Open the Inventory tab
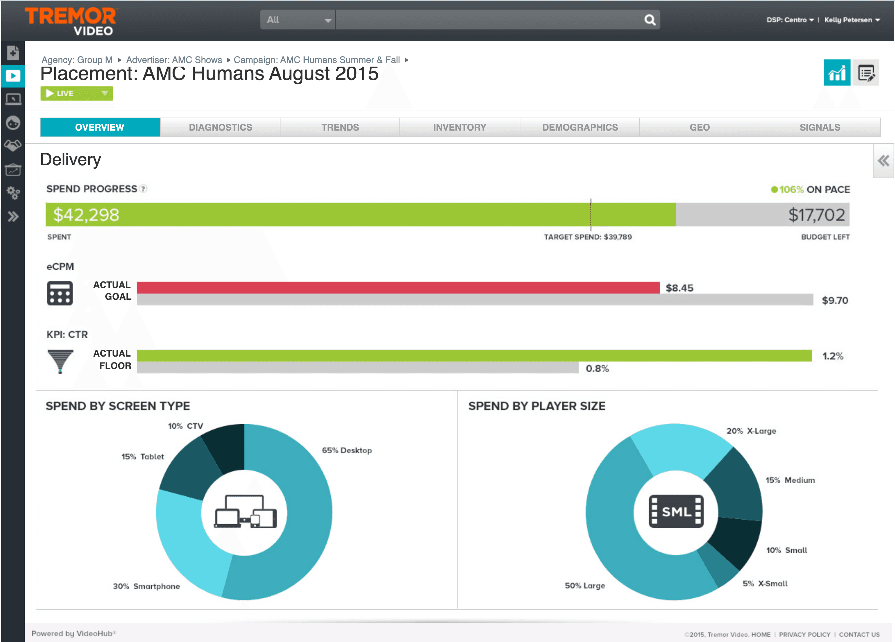The width and height of the screenshot is (895, 642). pyautogui.click(x=460, y=127)
